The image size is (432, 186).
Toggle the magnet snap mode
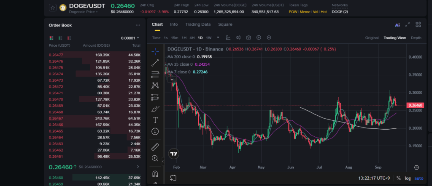[x=155, y=174]
